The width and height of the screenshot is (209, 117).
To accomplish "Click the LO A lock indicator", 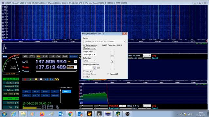I will point(27,62).
